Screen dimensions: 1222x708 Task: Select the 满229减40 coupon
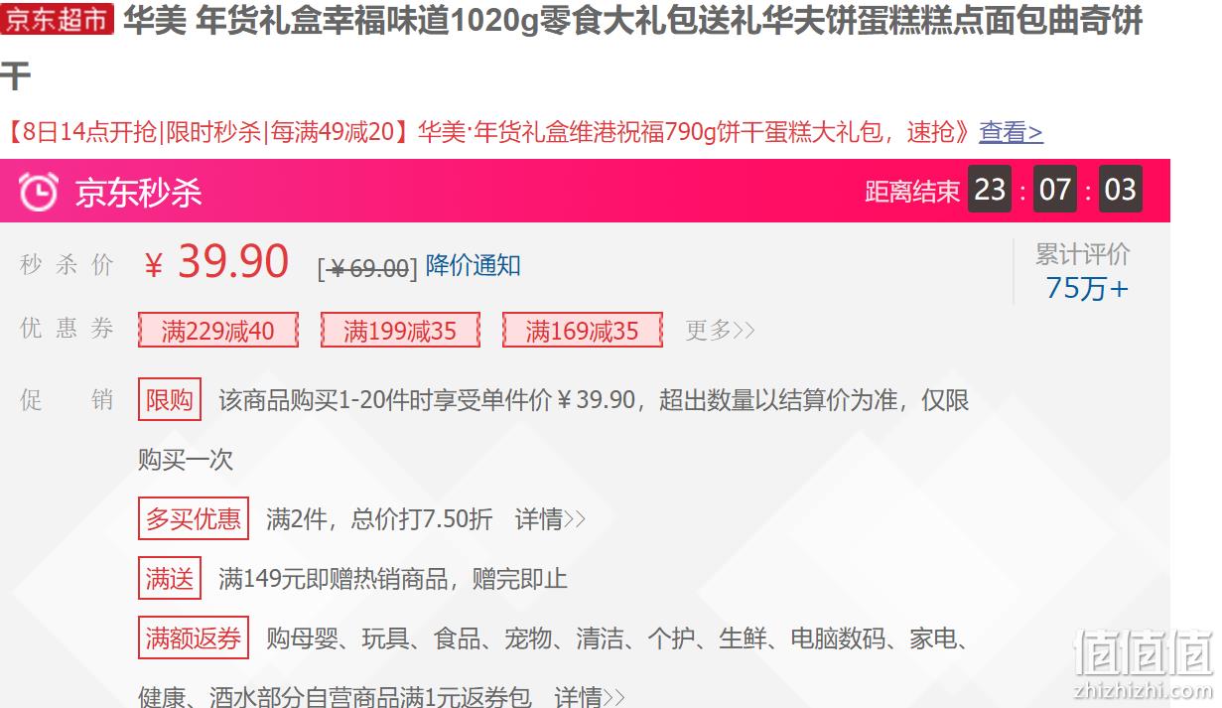(x=217, y=331)
